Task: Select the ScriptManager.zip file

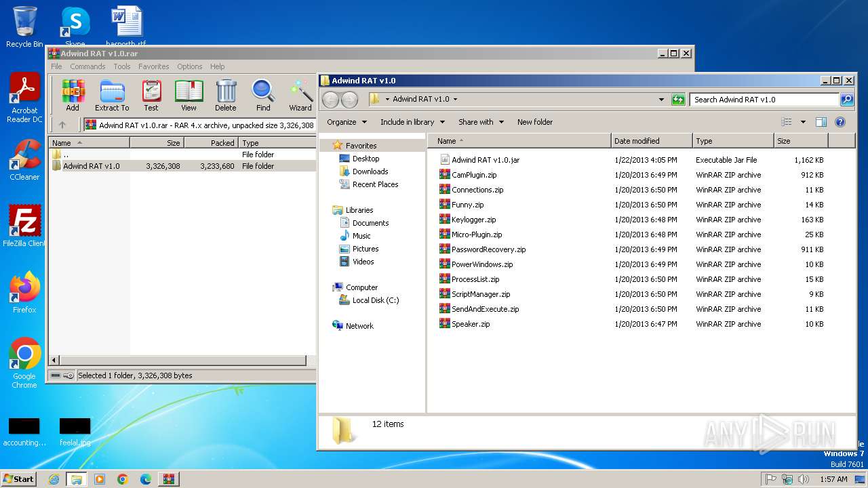Action: point(481,294)
